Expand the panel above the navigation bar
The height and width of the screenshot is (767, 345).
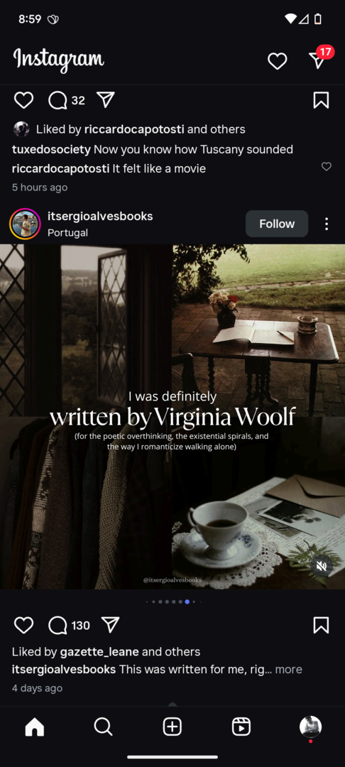point(172,704)
